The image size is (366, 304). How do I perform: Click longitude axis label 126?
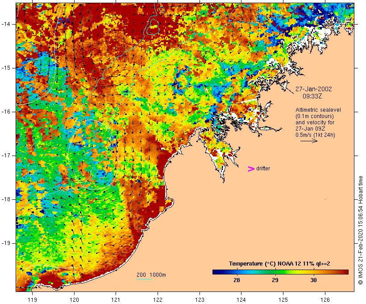click(325, 300)
